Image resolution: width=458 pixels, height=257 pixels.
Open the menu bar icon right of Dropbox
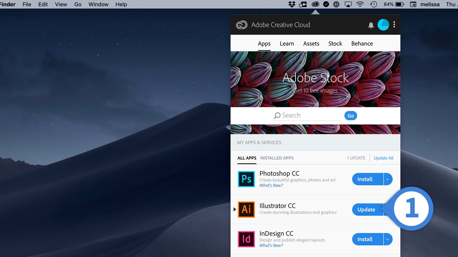[303, 4]
